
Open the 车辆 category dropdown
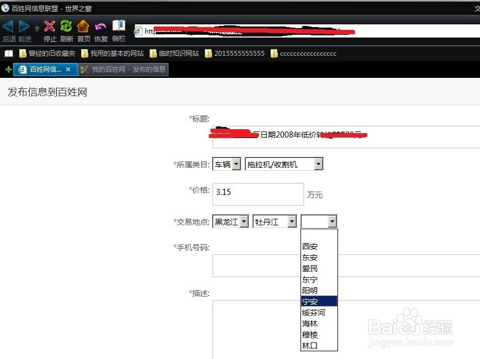click(226, 165)
